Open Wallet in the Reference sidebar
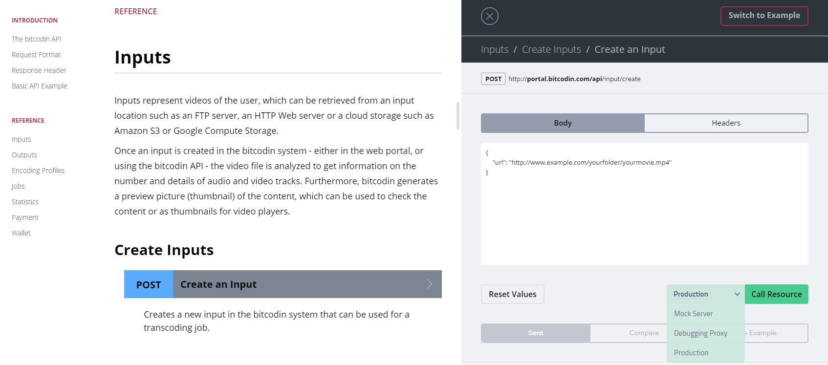The height and width of the screenshot is (365, 828). (21, 233)
